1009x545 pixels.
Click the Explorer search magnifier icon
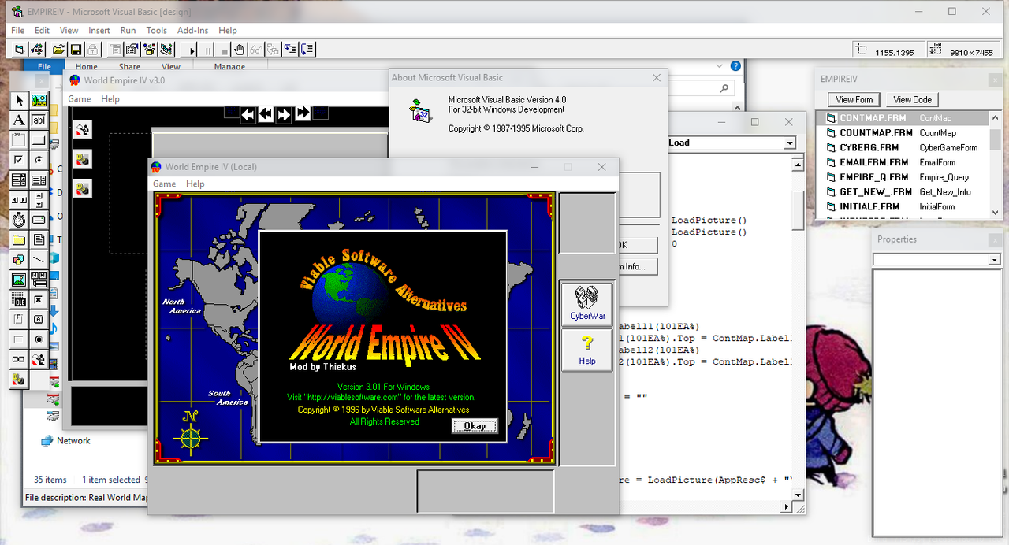point(724,89)
